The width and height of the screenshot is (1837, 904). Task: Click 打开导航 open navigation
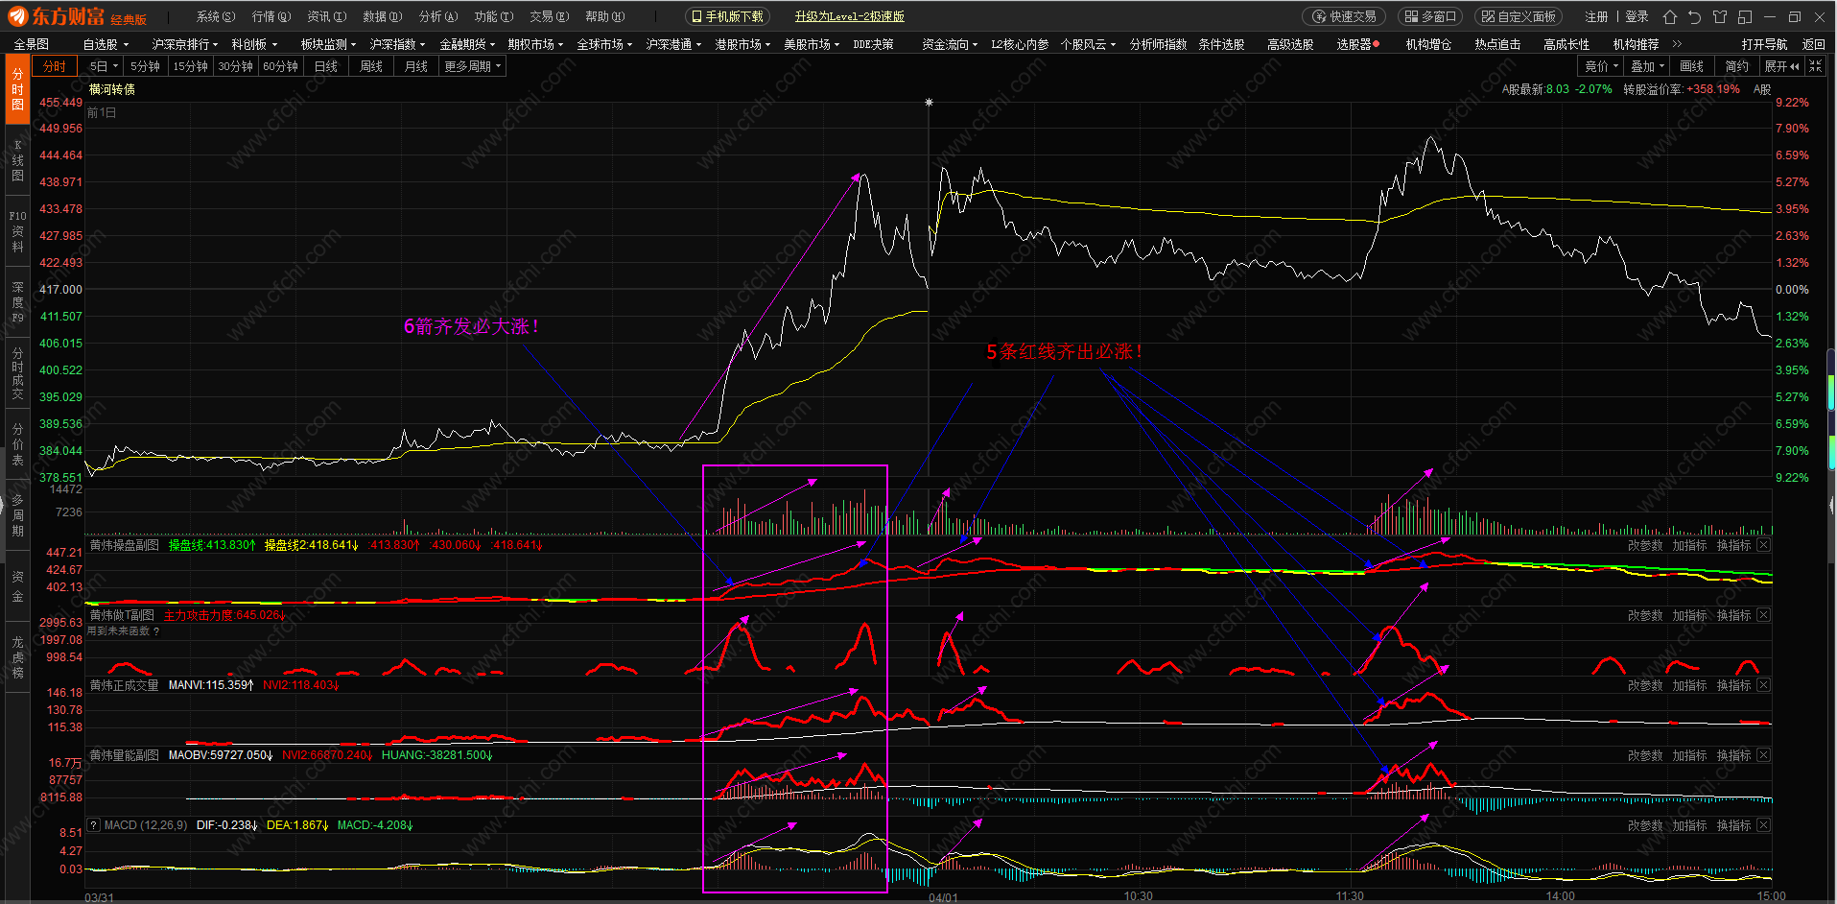click(1764, 44)
